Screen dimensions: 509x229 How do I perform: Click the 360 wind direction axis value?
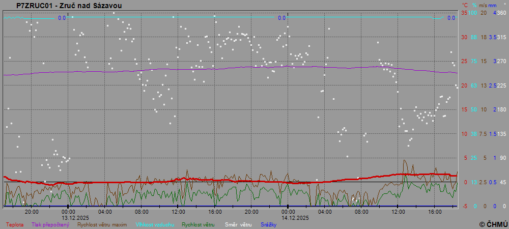pyautogui.click(x=501, y=13)
